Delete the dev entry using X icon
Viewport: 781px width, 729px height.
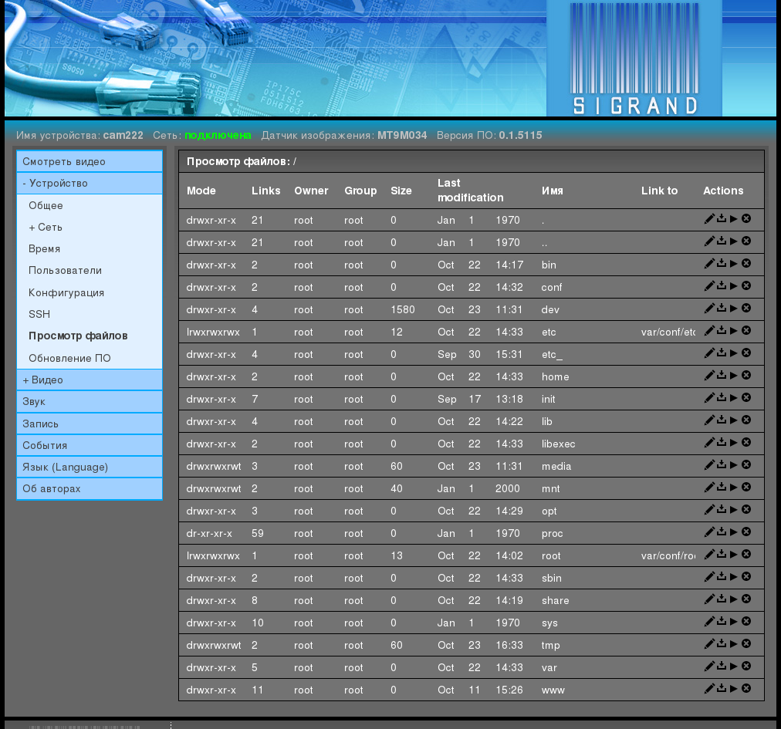(746, 308)
